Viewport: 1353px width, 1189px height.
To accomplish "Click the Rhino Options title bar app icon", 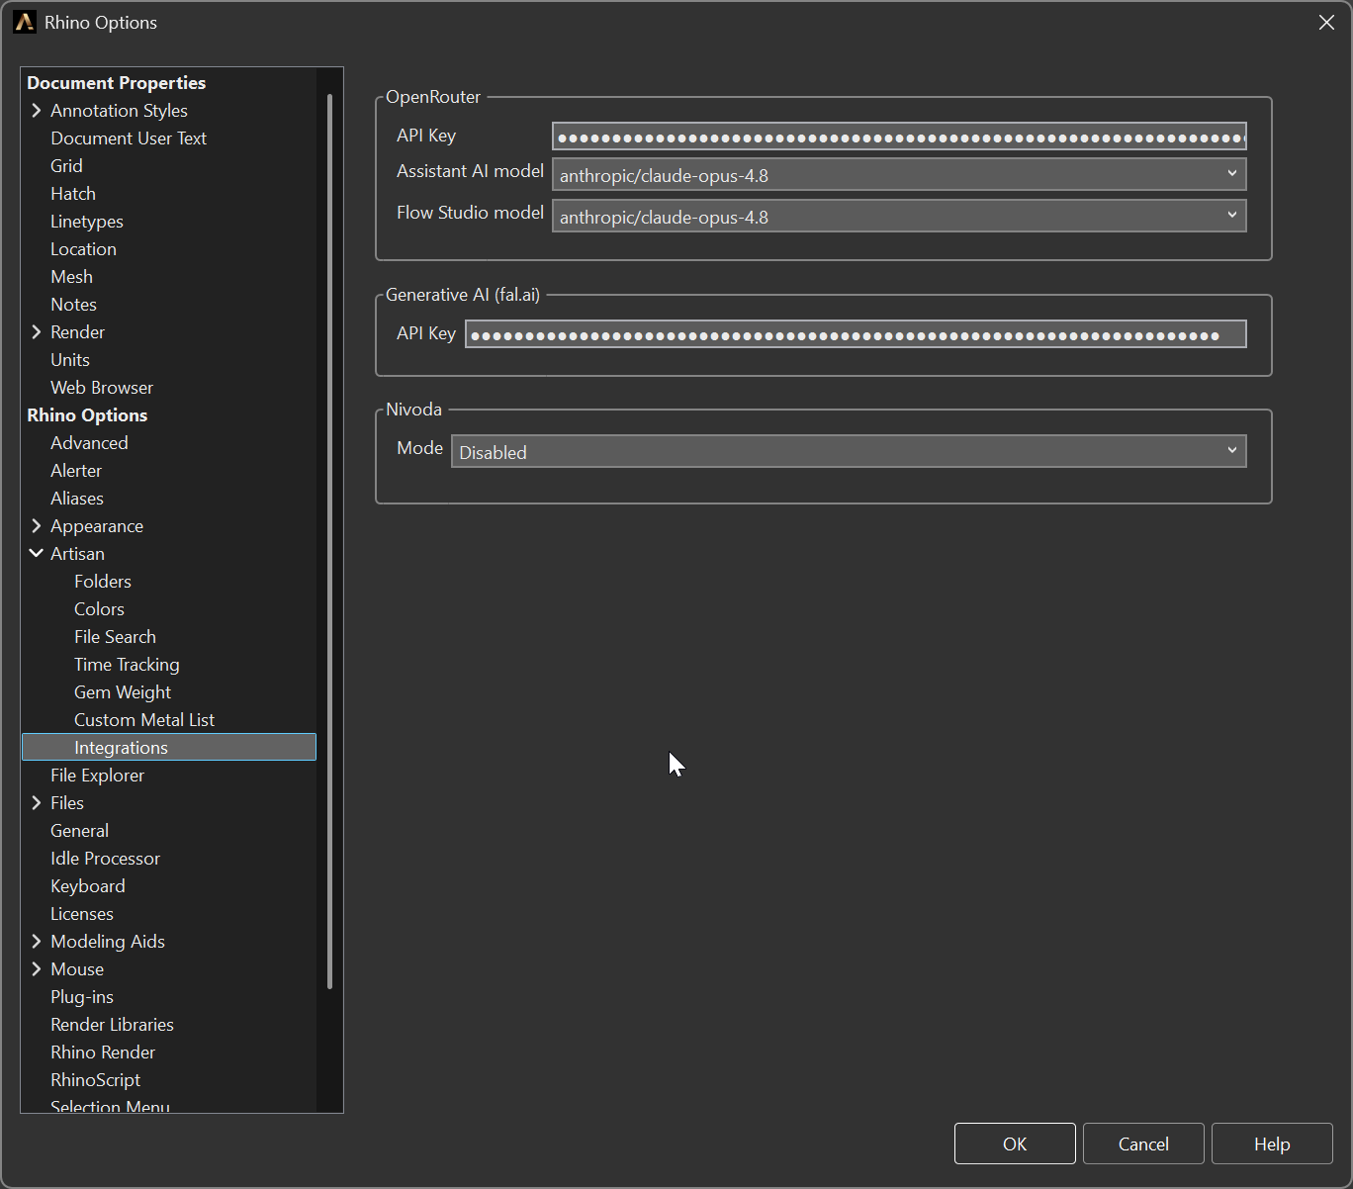I will (25, 23).
